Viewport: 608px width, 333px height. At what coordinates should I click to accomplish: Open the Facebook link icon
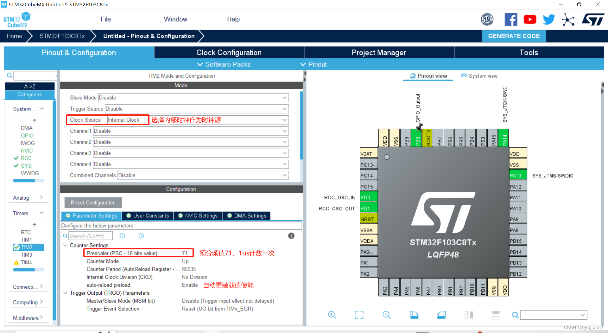click(511, 20)
